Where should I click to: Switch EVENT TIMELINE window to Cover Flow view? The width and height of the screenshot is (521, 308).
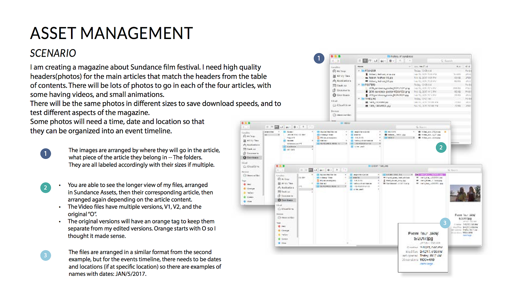click(316, 170)
